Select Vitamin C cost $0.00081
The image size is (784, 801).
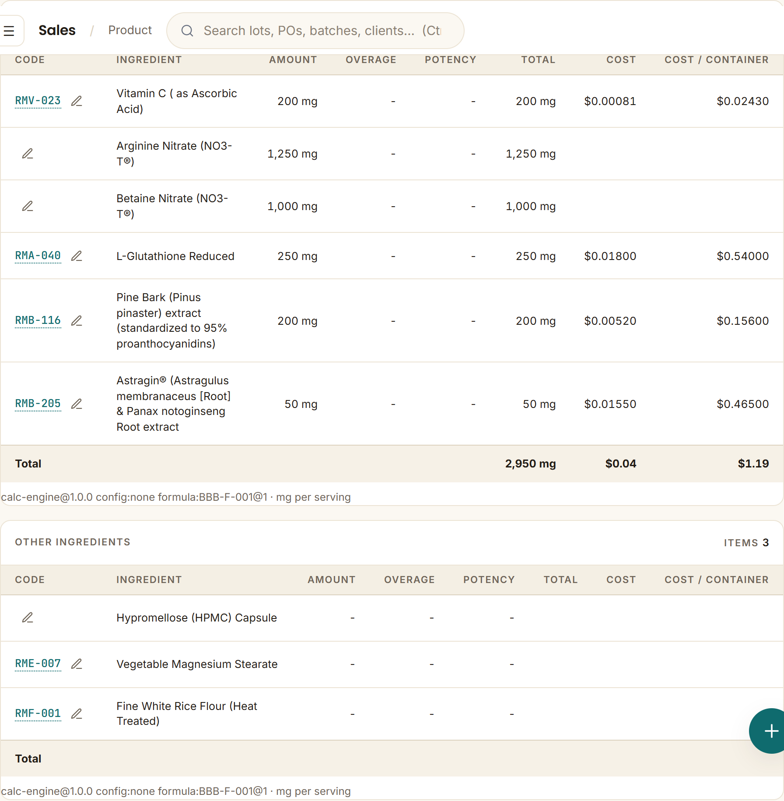click(x=610, y=101)
